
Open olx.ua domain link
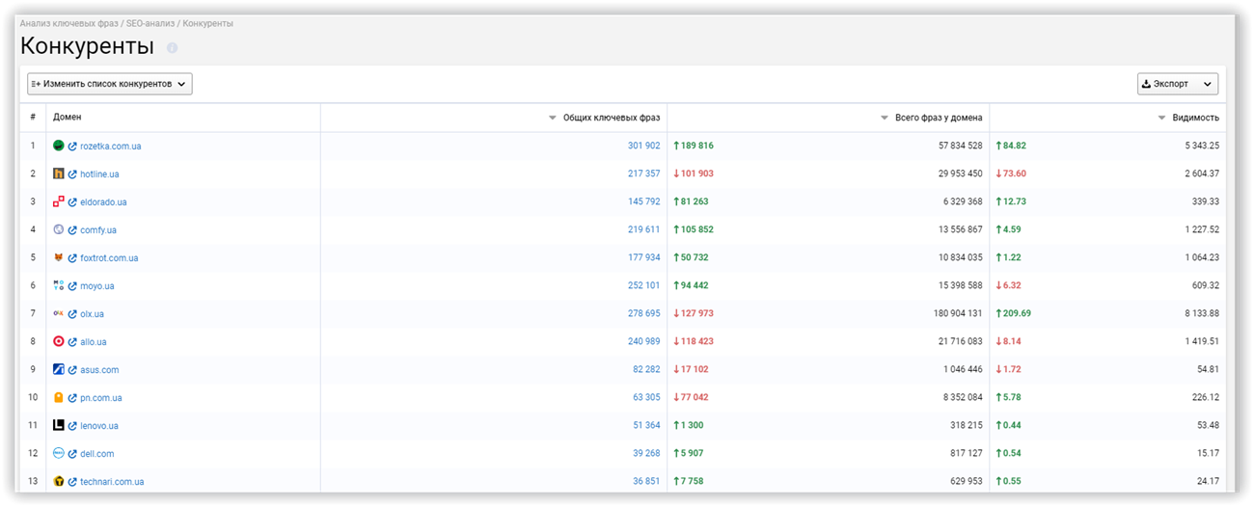(93, 314)
